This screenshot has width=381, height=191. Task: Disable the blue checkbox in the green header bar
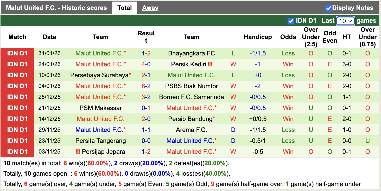[x=291, y=21]
